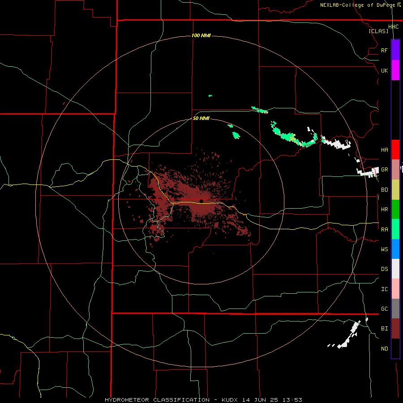Image resolution: width=403 pixels, height=403 pixels.
Task: Click the purple RF legend color swatch
Action: pyautogui.click(x=395, y=50)
